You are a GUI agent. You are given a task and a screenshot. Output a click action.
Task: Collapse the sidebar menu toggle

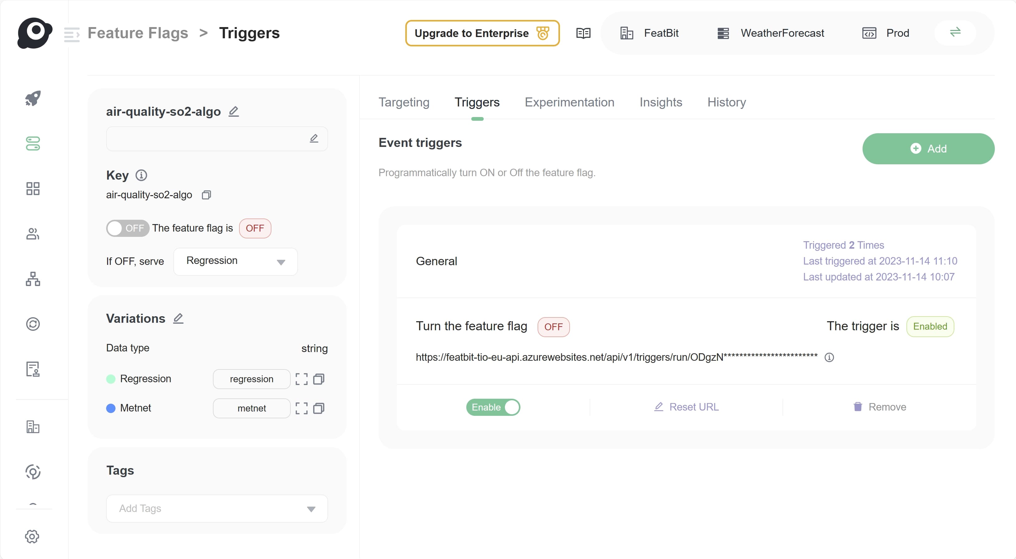72,34
